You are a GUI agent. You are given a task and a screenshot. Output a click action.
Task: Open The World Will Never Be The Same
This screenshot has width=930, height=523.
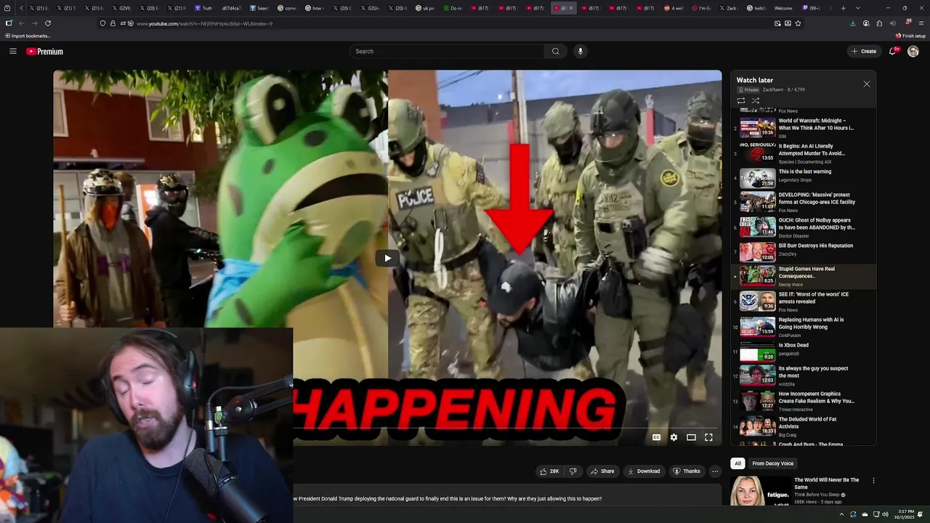click(x=826, y=484)
